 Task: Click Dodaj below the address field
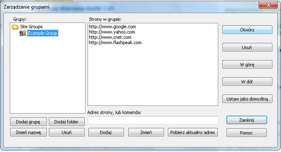tap(106, 132)
